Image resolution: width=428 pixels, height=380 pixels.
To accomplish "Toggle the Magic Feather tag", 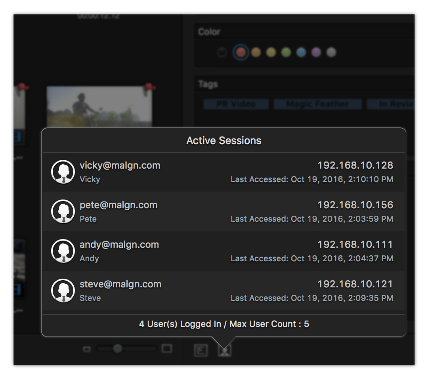I will pos(317,104).
